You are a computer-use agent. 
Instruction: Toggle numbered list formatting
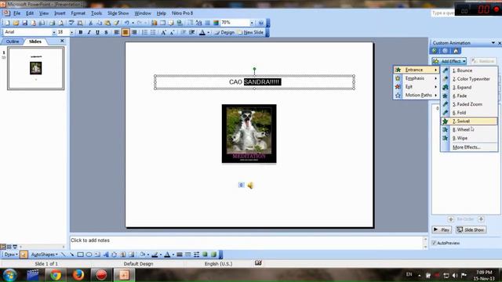144,32
